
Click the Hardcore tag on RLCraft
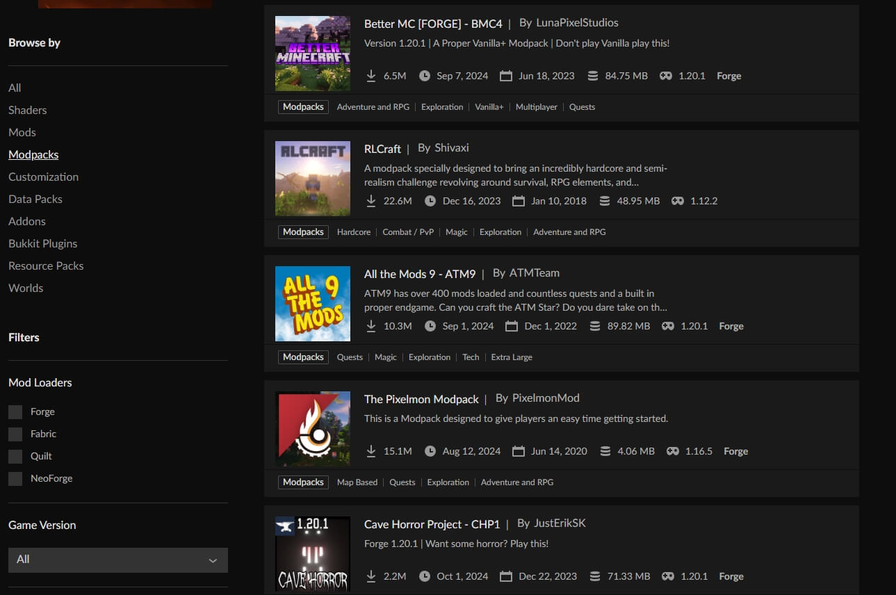coord(354,232)
